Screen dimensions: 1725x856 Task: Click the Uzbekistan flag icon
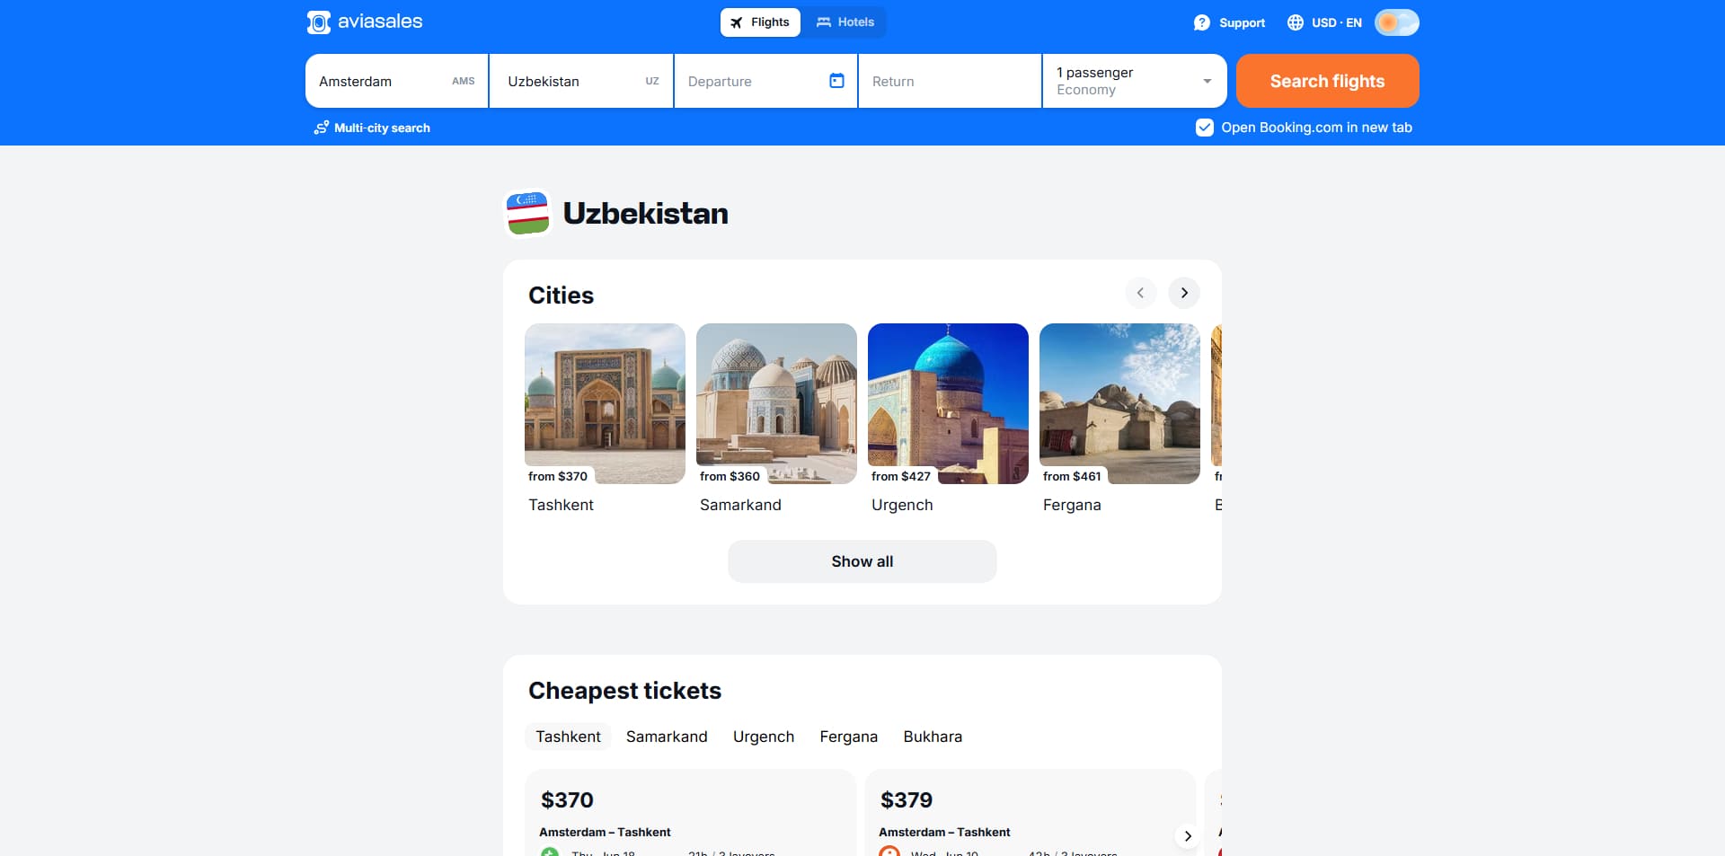pos(527,213)
